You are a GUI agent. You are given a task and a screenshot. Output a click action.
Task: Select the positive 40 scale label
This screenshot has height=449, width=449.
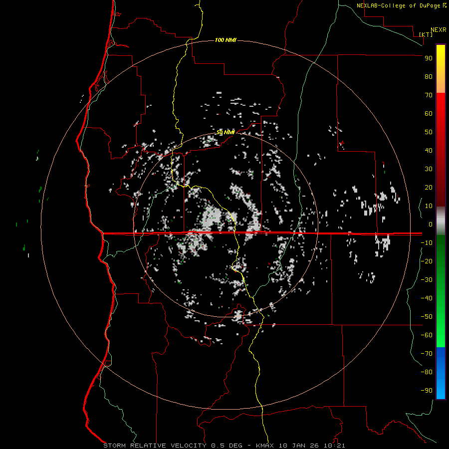point(429,151)
